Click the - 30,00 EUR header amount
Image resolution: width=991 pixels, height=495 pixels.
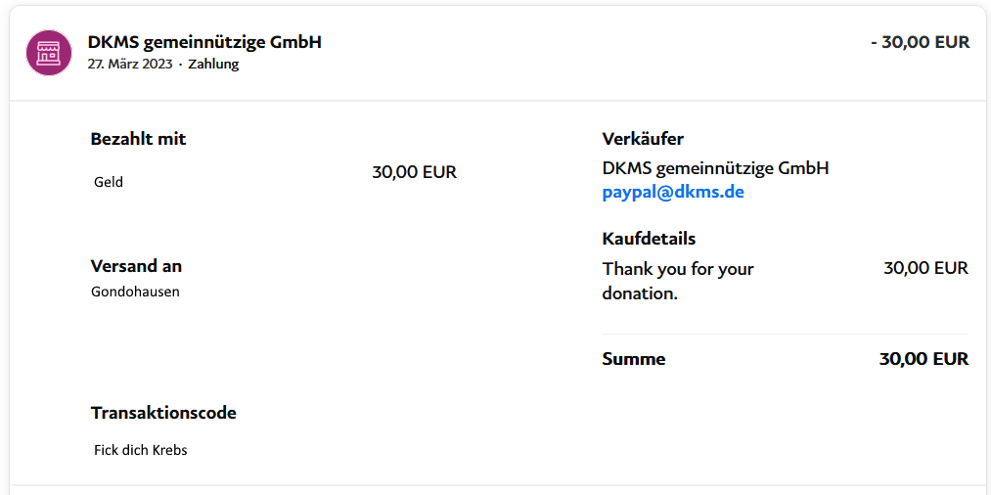pyautogui.click(x=920, y=42)
